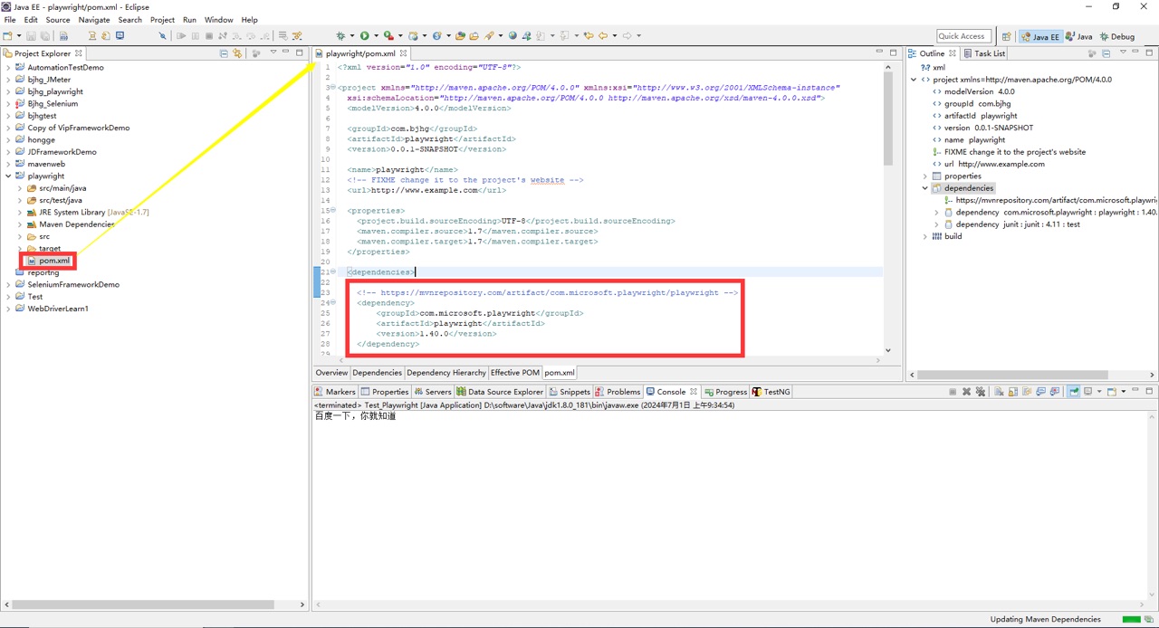Open the Problems view tab
Screen dimensions: 1159x628
[x=617, y=392]
